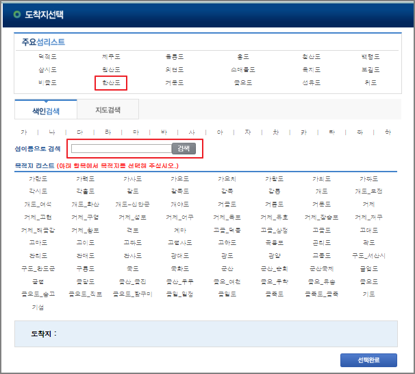Image resolution: width=415 pixels, height=374 pixels.
Task: Choose 고하도 from destination list
Action: click(227, 243)
